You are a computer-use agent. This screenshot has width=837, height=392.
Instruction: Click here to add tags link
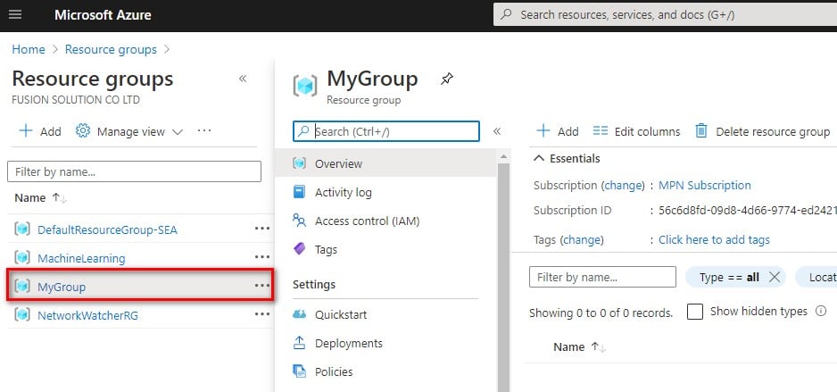714,240
